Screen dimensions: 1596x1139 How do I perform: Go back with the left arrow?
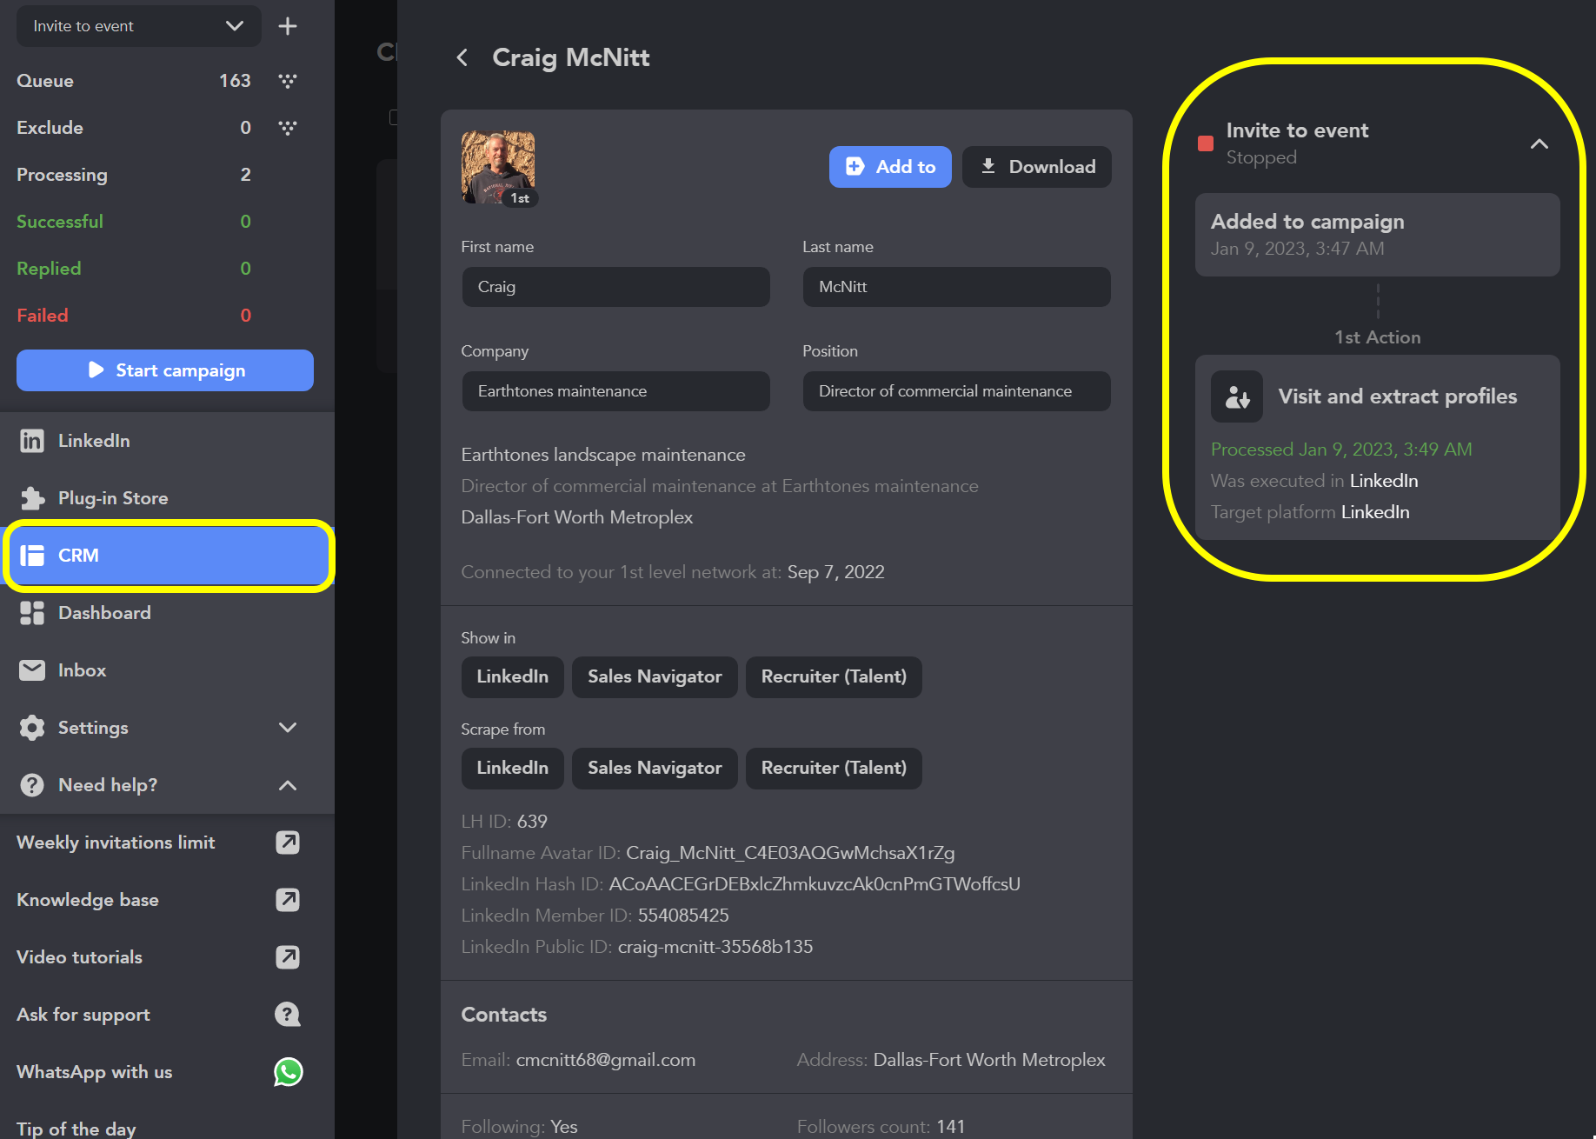coord(462,57)
